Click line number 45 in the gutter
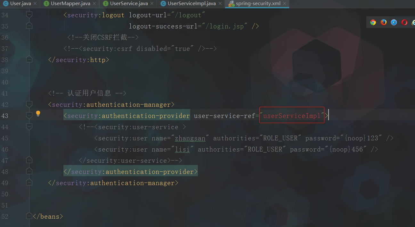415x227 pixels. point(5,138)
